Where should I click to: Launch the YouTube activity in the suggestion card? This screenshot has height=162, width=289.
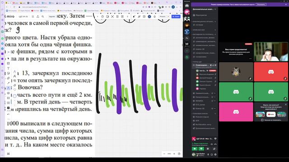pos(271,114)
